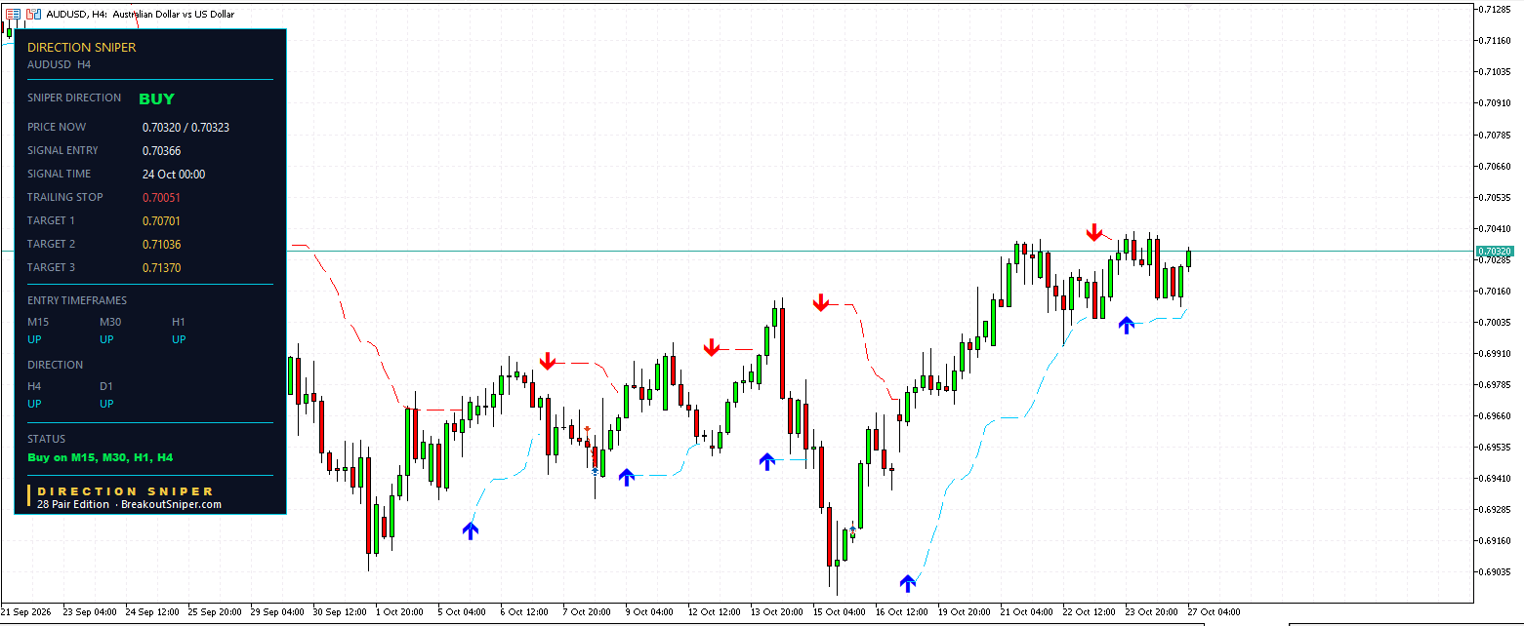Click the 0.69660 price scale label
Image resolution: width=1524 pixels, height=626 pixels.
[1497, 415]
